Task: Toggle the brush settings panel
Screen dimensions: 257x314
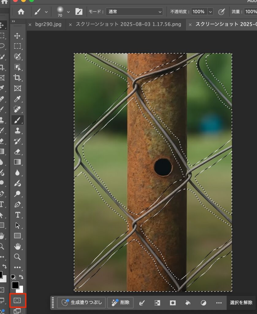Action: (x=79, y=12)
